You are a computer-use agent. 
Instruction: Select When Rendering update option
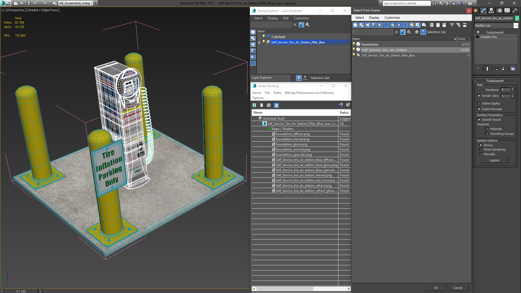[x=481, y=149]
